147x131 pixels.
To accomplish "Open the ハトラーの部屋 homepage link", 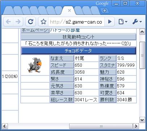I will coord(65,30).
